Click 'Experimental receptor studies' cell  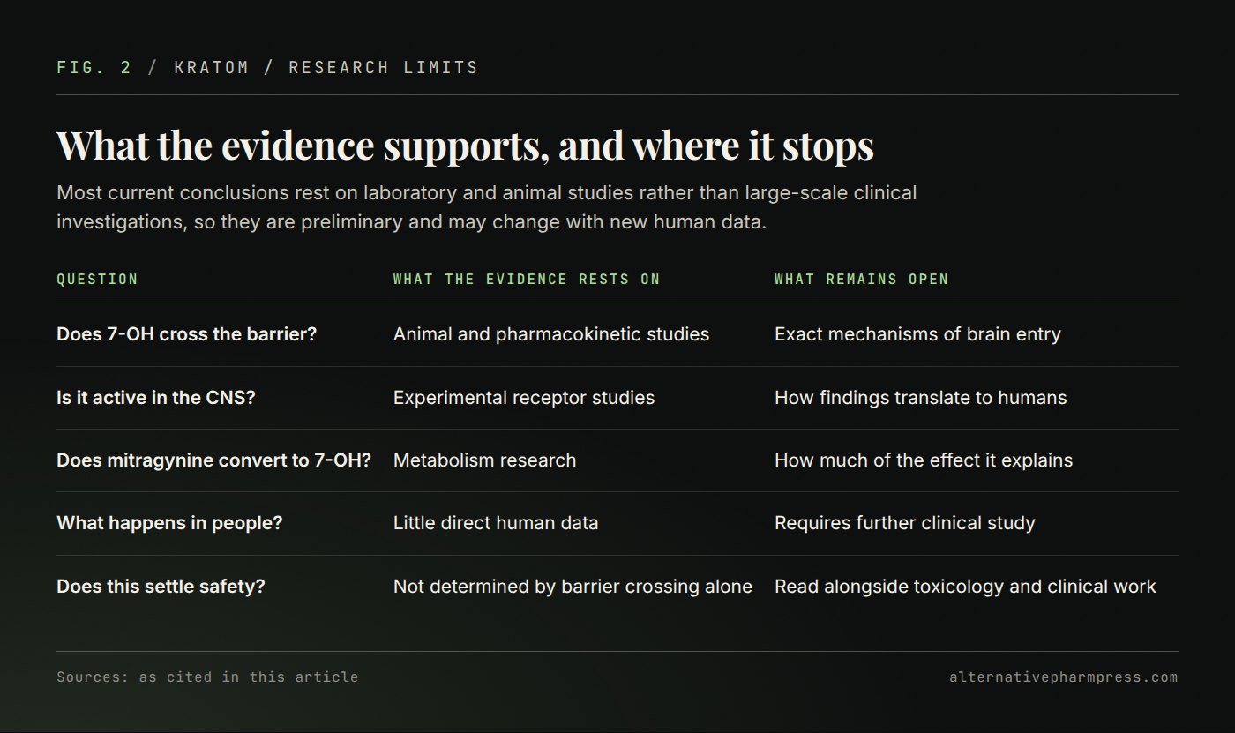point(524,398)
